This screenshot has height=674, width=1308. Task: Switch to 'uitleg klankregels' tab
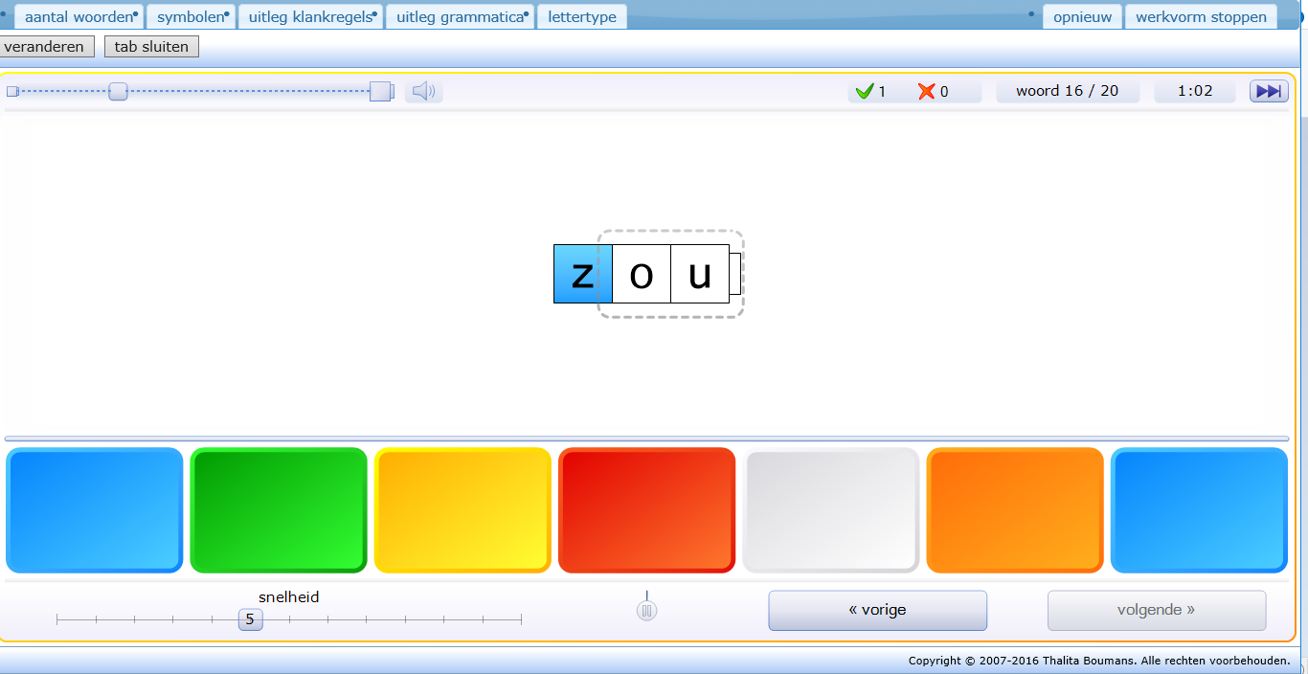tap(310, 17)
